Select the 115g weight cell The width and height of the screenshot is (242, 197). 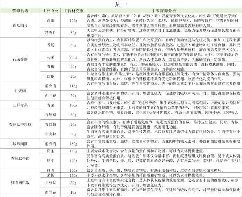[x=74, y=86]
